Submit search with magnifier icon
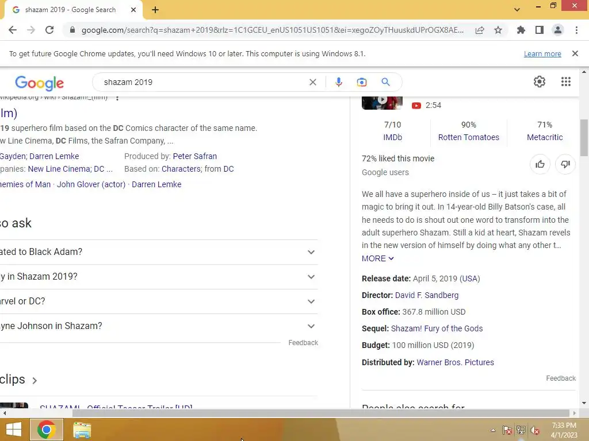The height and width of the screenshot is (441, 589). coord(385,82)
